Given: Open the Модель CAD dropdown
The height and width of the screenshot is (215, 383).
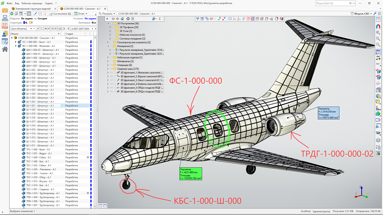Looking at the screenshot, I should click(361, 13).
